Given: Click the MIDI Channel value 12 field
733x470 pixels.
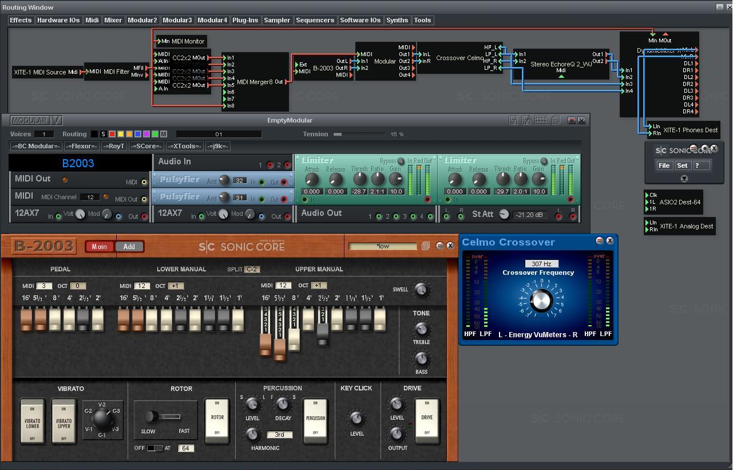Looking at the screenshot, I should coord(90,197).
